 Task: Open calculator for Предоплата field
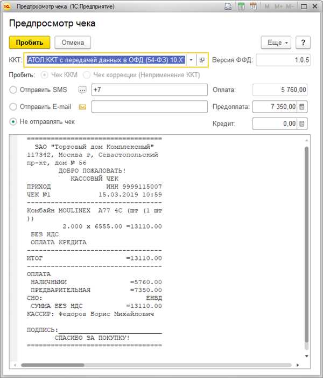302,107
